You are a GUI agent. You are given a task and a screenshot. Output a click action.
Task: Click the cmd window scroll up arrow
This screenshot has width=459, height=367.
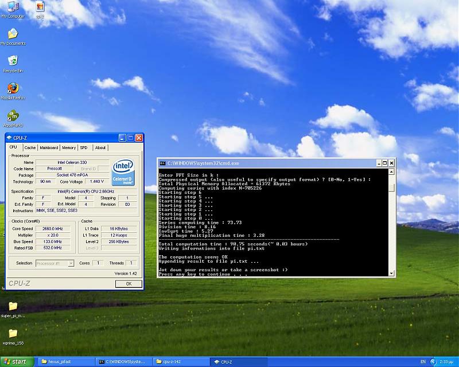point(391,171)
